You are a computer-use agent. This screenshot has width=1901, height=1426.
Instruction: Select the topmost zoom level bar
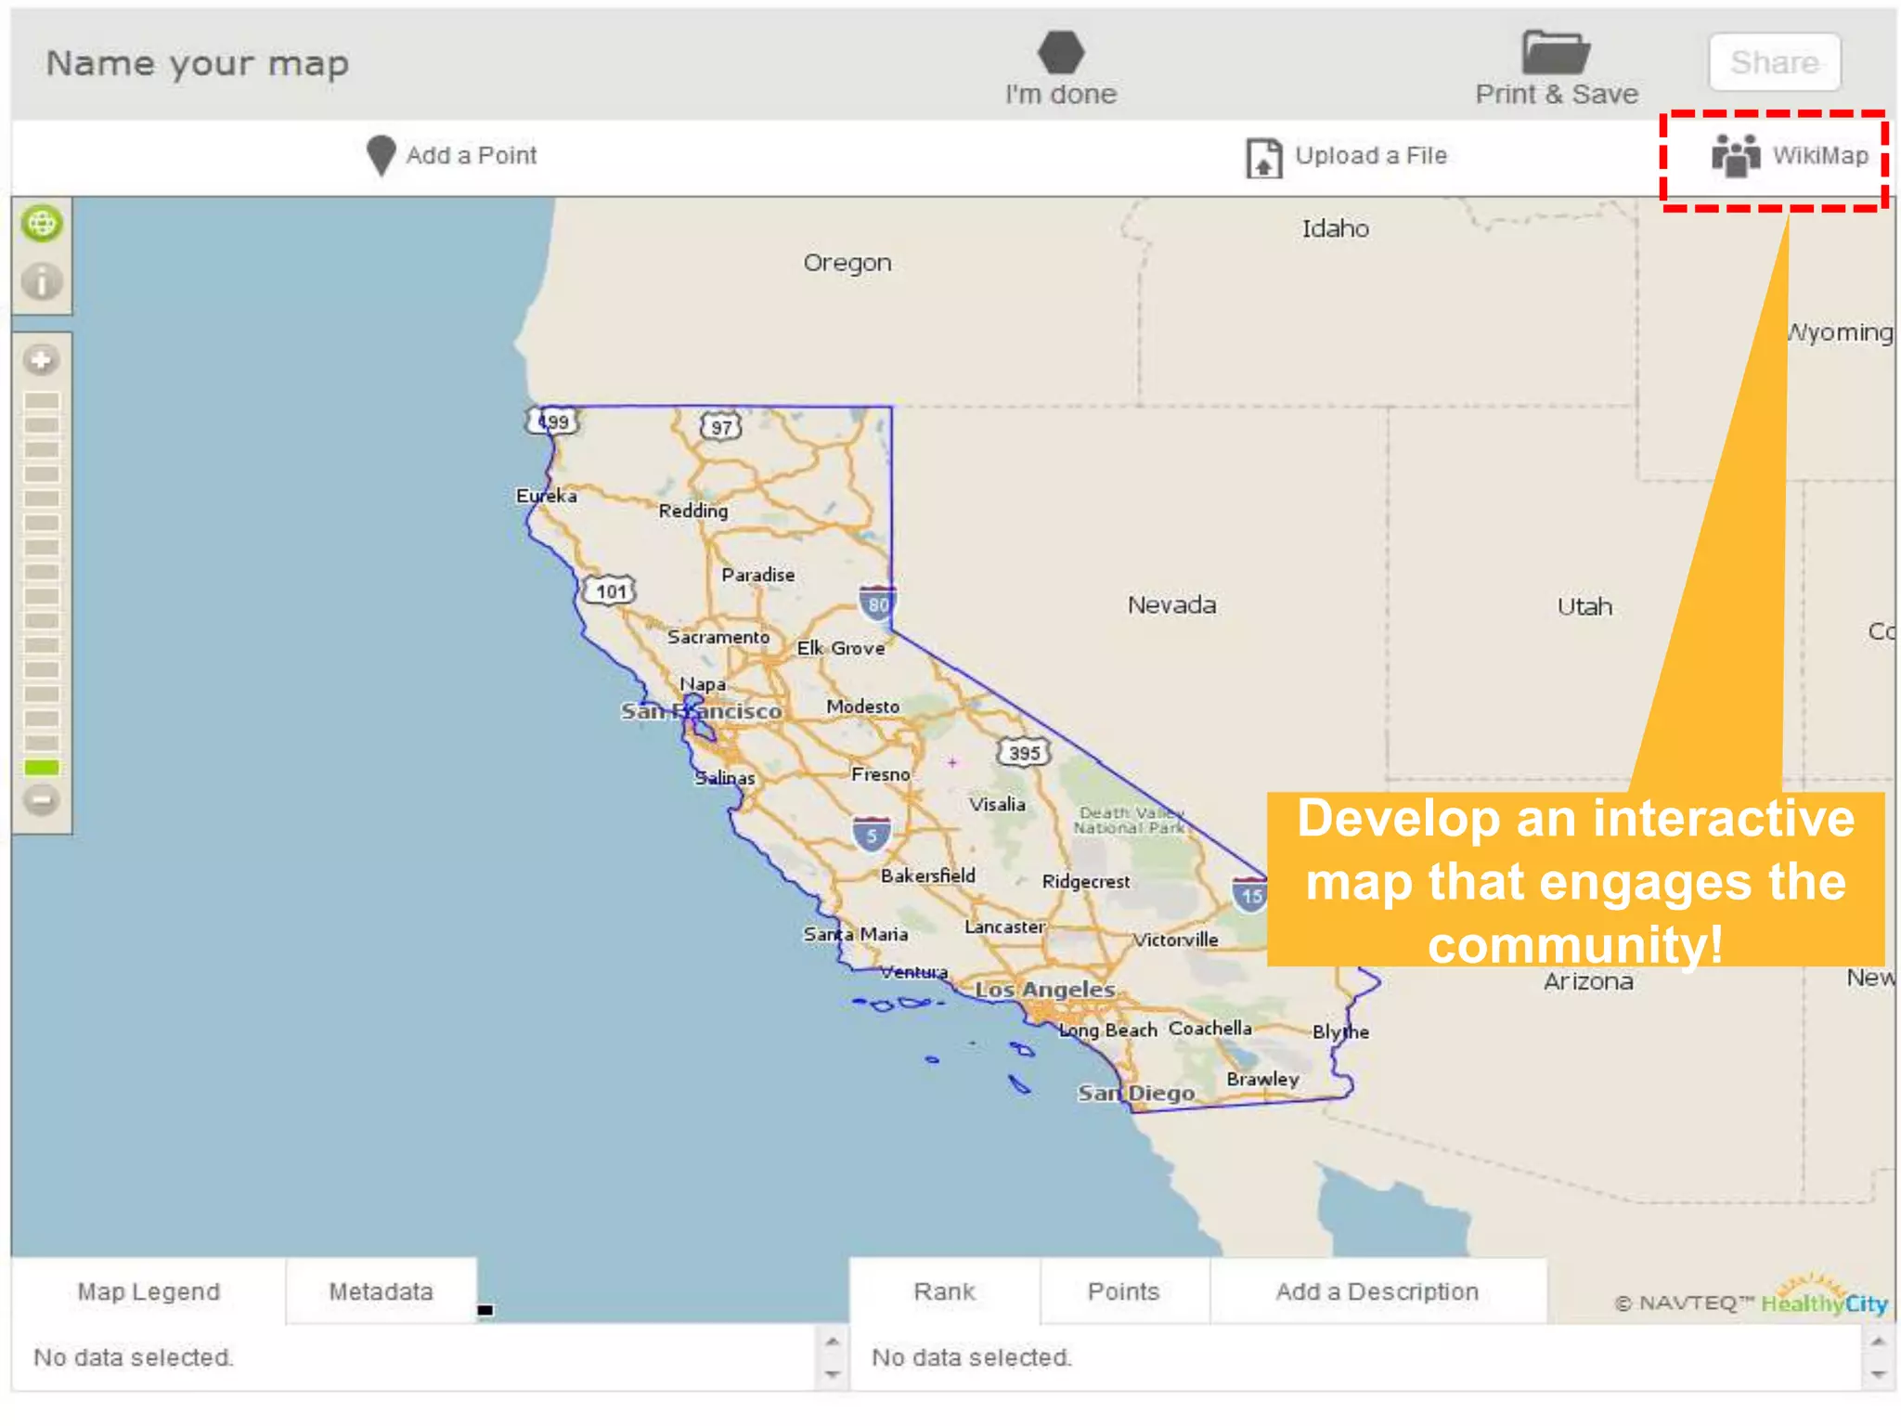tap(42, 400)
